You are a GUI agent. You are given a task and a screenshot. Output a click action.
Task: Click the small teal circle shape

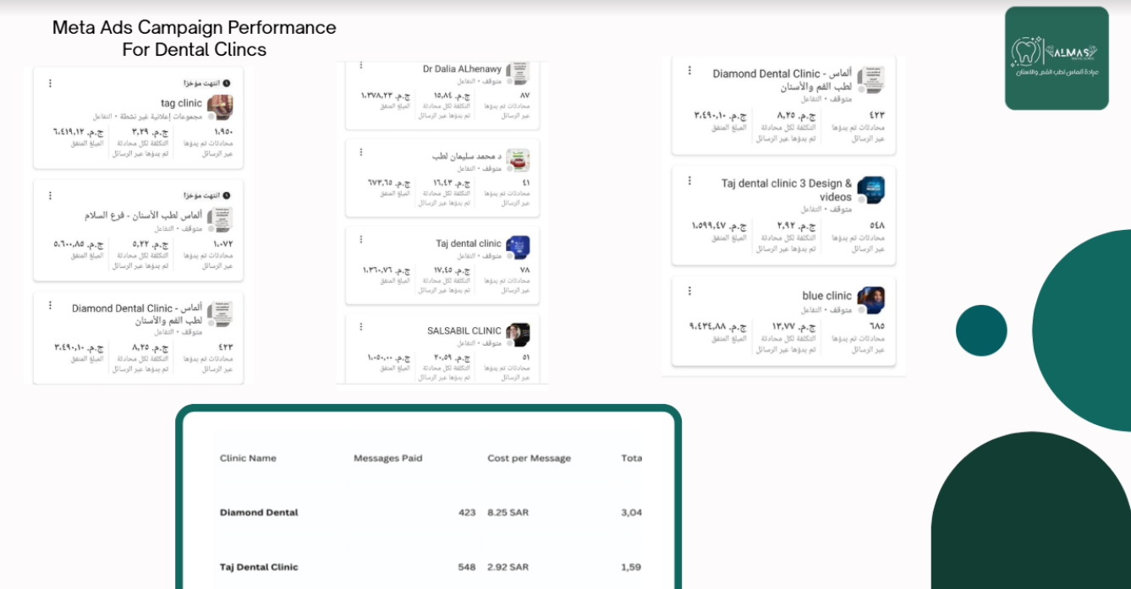point(981,330)
